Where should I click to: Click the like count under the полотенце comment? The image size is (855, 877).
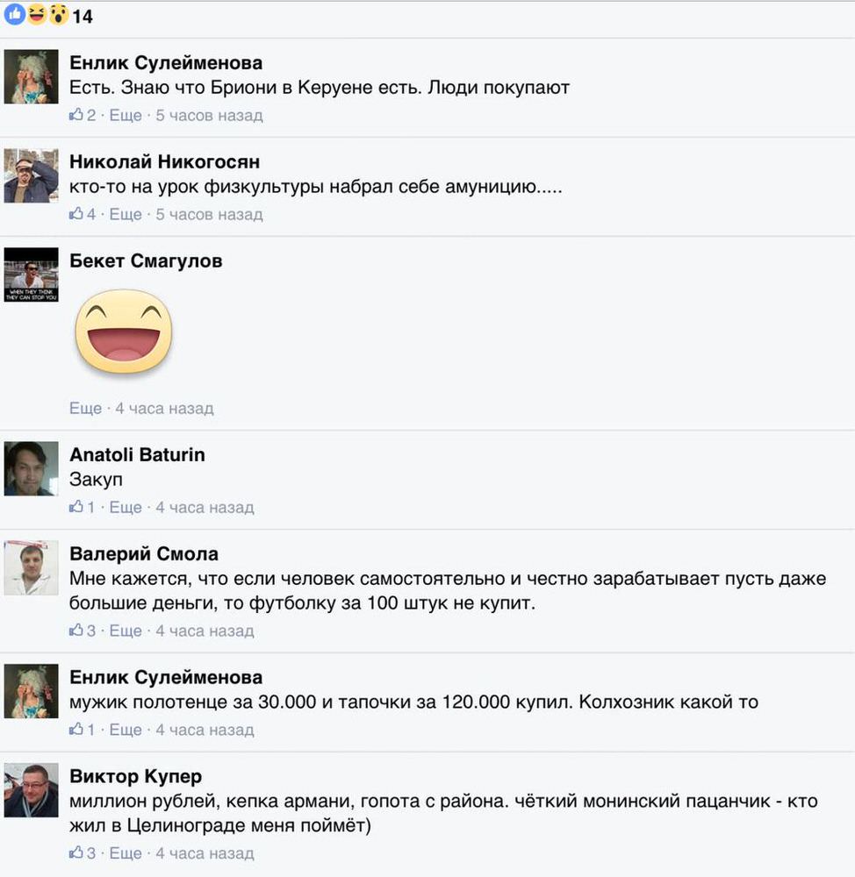(91, 730)
